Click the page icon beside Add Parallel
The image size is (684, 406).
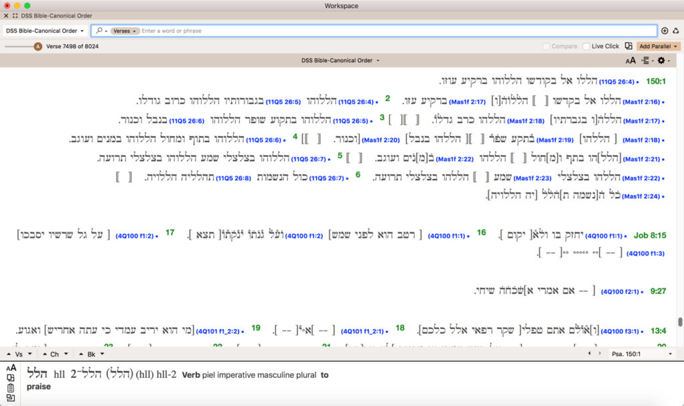(628, 46)
